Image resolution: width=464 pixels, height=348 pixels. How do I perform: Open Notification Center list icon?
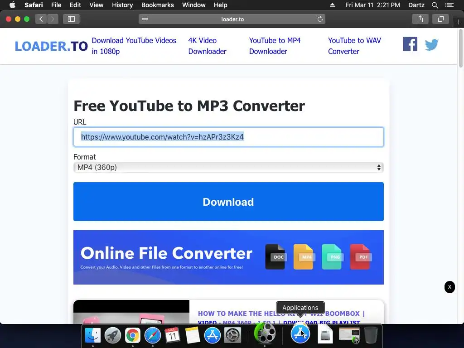click(x=449, y=5)
